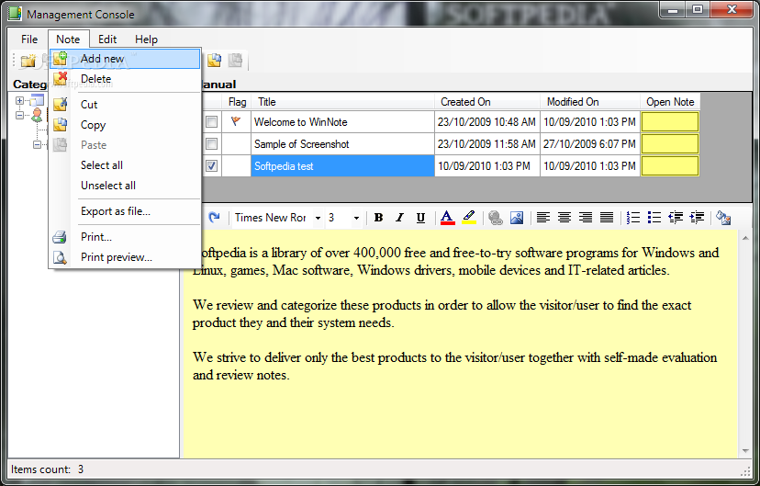Click the Open Note column header

coord(670,102)
